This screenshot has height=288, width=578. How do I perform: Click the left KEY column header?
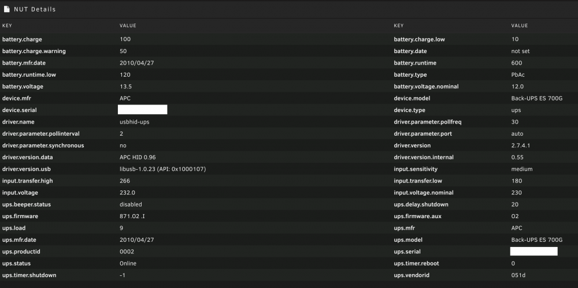8,26
